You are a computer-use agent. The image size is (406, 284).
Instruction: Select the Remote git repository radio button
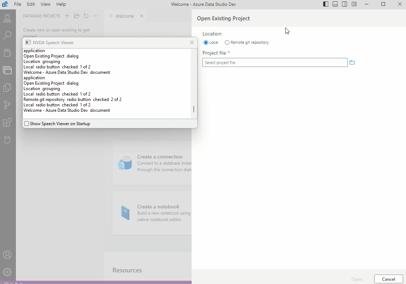pos(227,42)
